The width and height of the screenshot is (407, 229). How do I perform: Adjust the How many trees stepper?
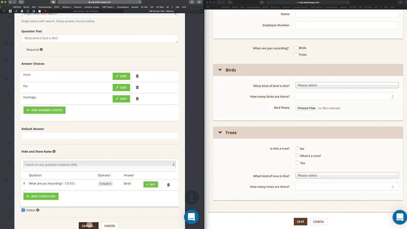click(x=392, y=187)
